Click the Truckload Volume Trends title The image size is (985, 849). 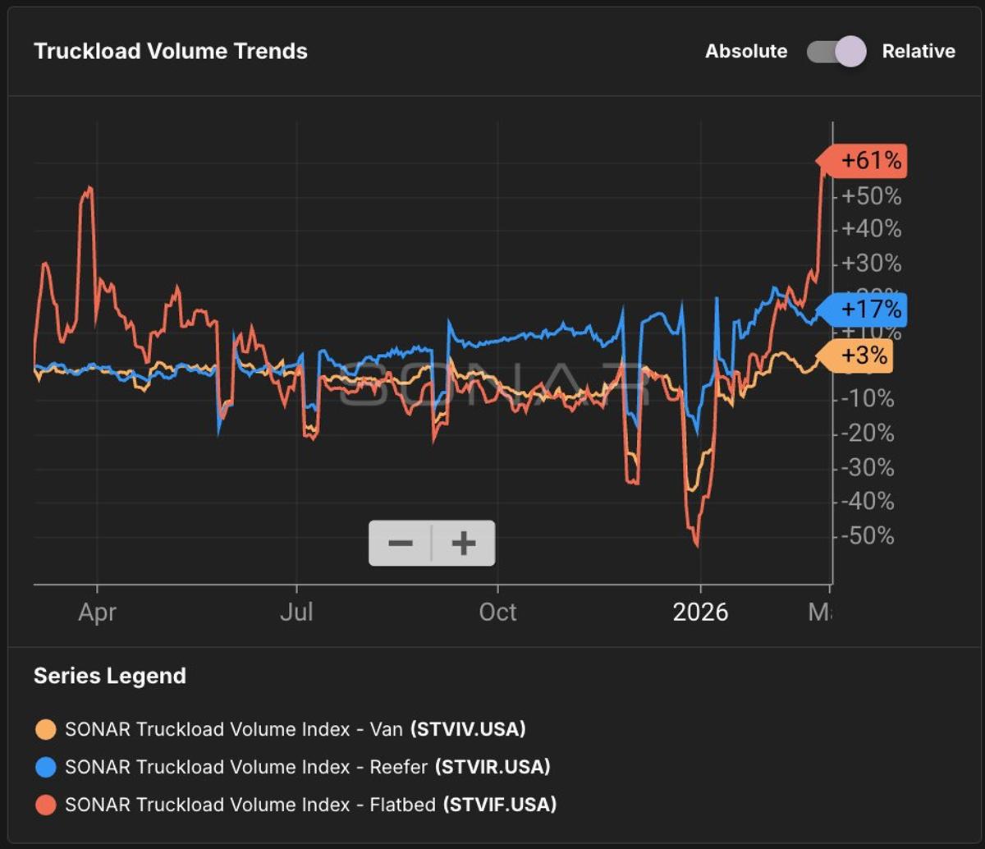point(171,51)
